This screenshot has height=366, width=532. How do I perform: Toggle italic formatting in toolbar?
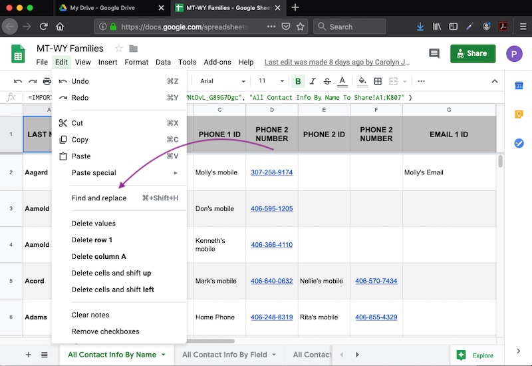pos(313,81)
